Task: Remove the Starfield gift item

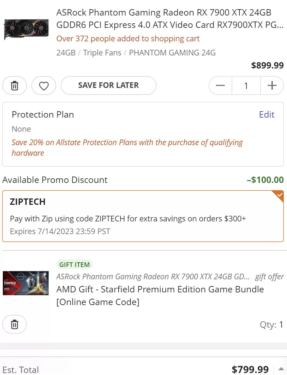Action: [x=14, y=324]
